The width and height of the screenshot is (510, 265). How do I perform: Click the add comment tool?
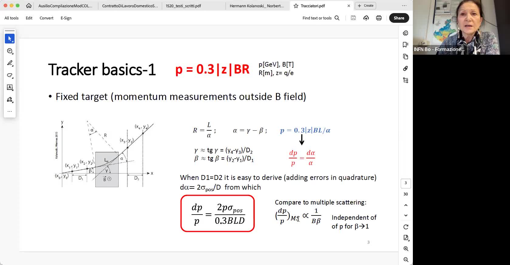click(10, 51)
